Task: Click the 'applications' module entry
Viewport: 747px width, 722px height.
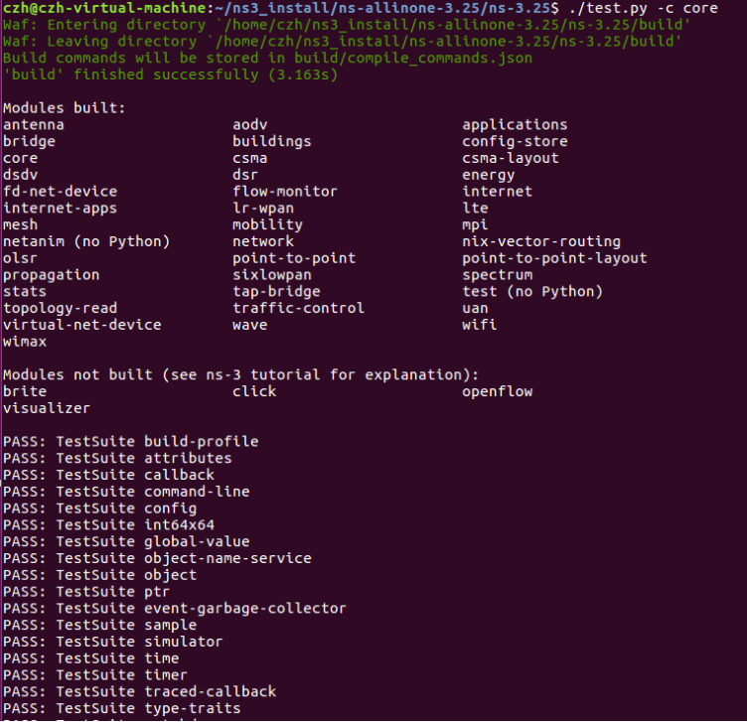Action: [x=515, y=125]
